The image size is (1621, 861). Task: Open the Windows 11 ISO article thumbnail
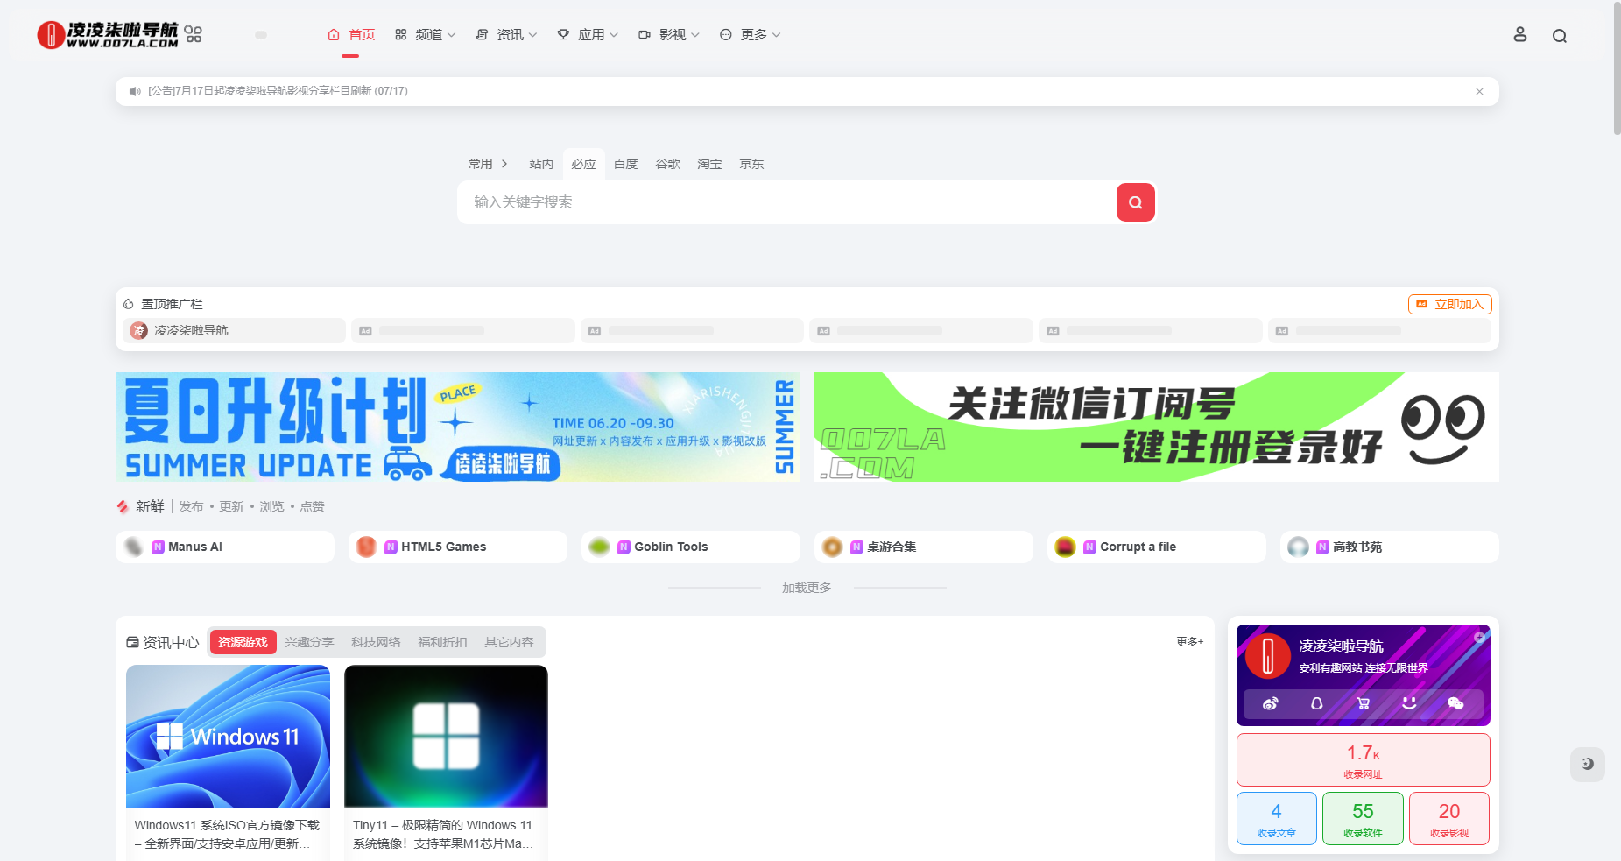point(228,736)
